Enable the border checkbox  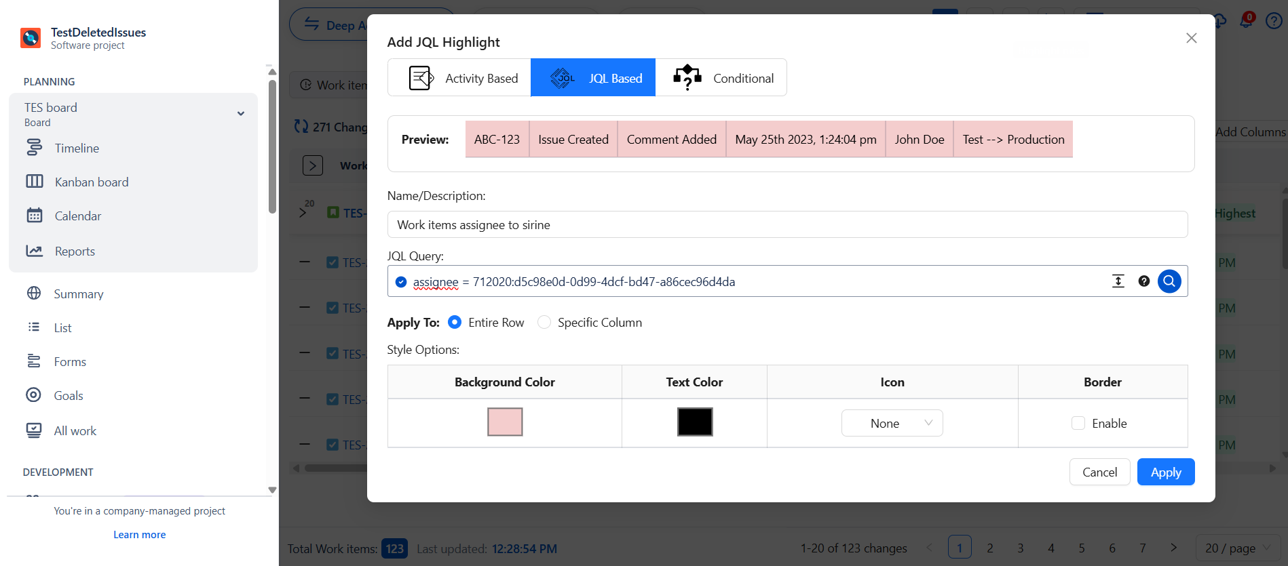pyautogui.click(x=1078, y=424)
